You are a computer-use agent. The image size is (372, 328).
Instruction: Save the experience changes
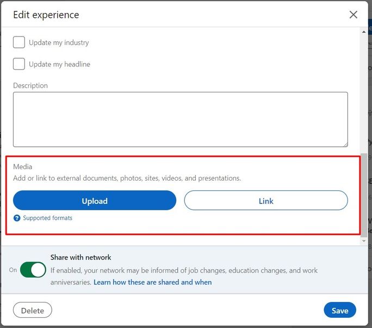tap(340, 311)
